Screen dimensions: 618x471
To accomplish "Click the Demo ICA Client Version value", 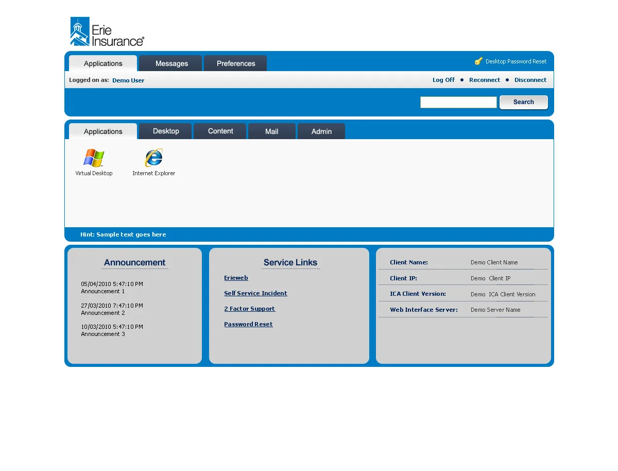I will click(503, 294).
